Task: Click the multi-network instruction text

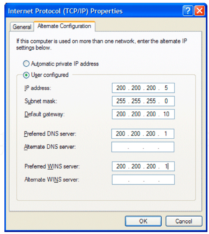Action: (101, 45)
